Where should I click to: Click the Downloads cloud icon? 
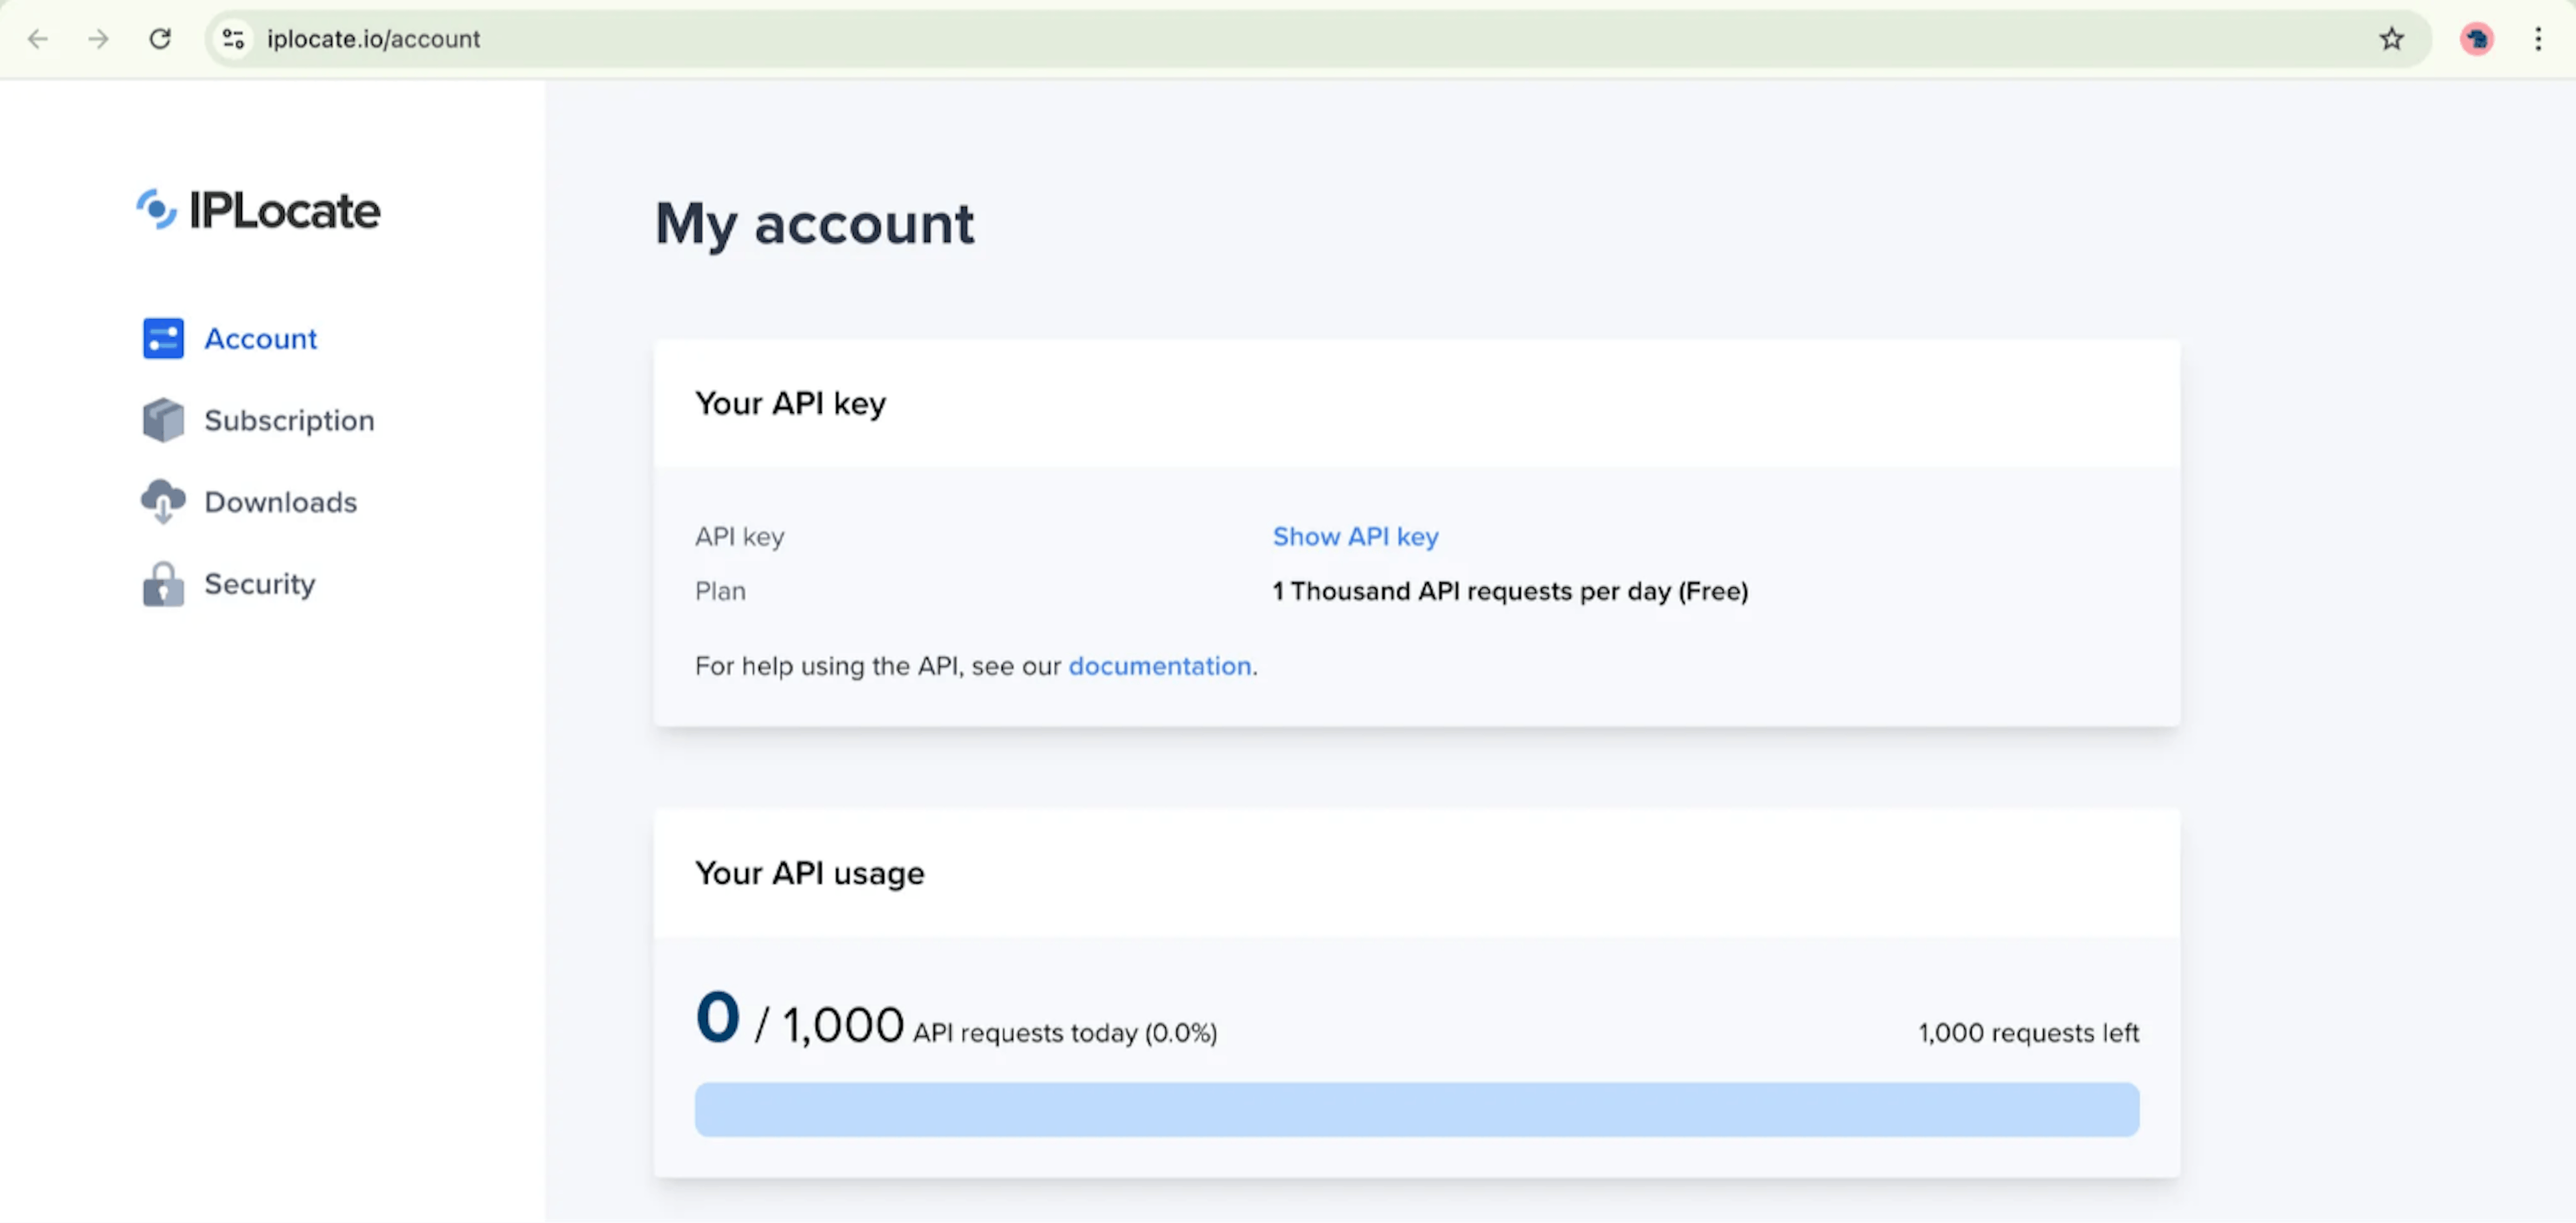point(163,502)
